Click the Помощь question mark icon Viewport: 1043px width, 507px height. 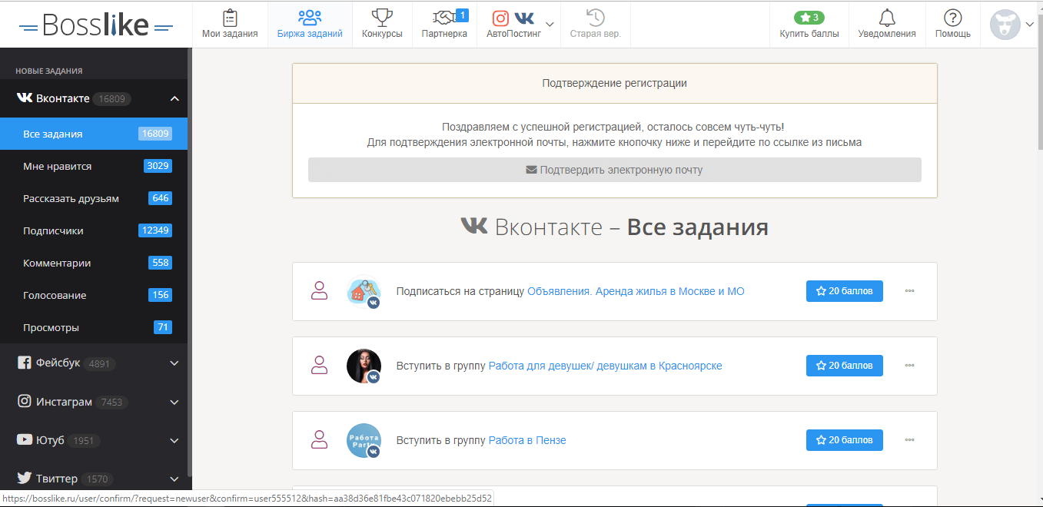[952, 18]
